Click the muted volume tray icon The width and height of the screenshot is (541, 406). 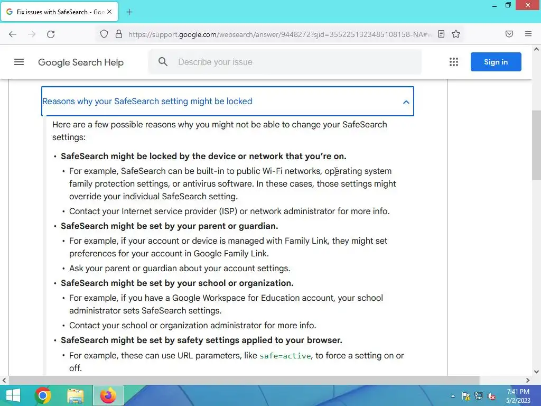pyautogui.click(x=491, y=396)
